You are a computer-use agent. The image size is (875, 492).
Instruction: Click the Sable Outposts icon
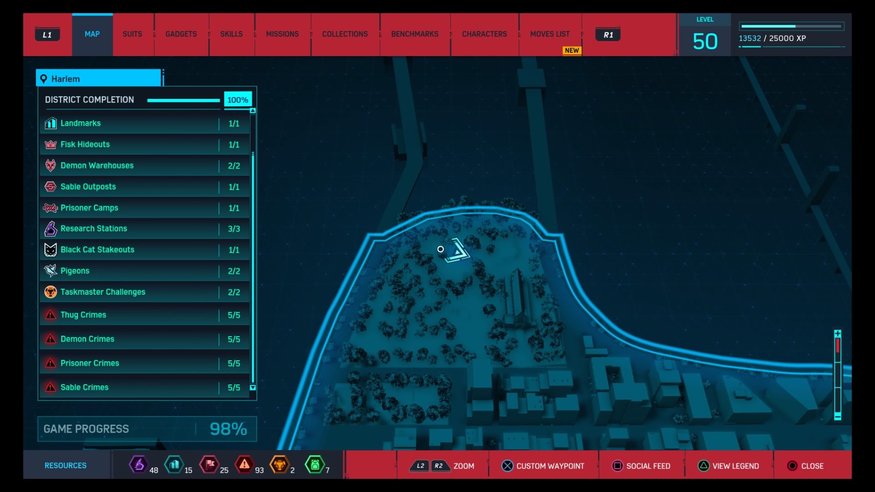(51, 186)
